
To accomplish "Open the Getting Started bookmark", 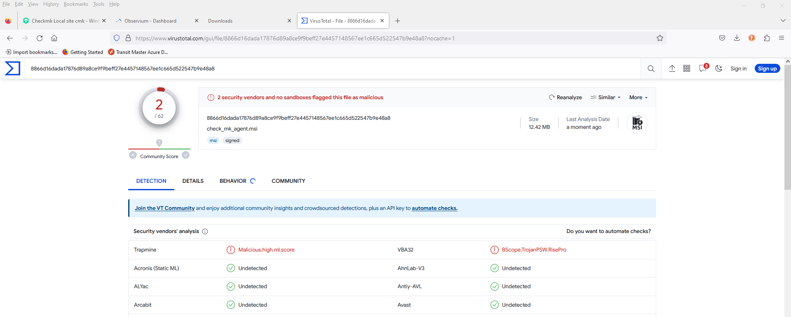I will coord(82,52).
